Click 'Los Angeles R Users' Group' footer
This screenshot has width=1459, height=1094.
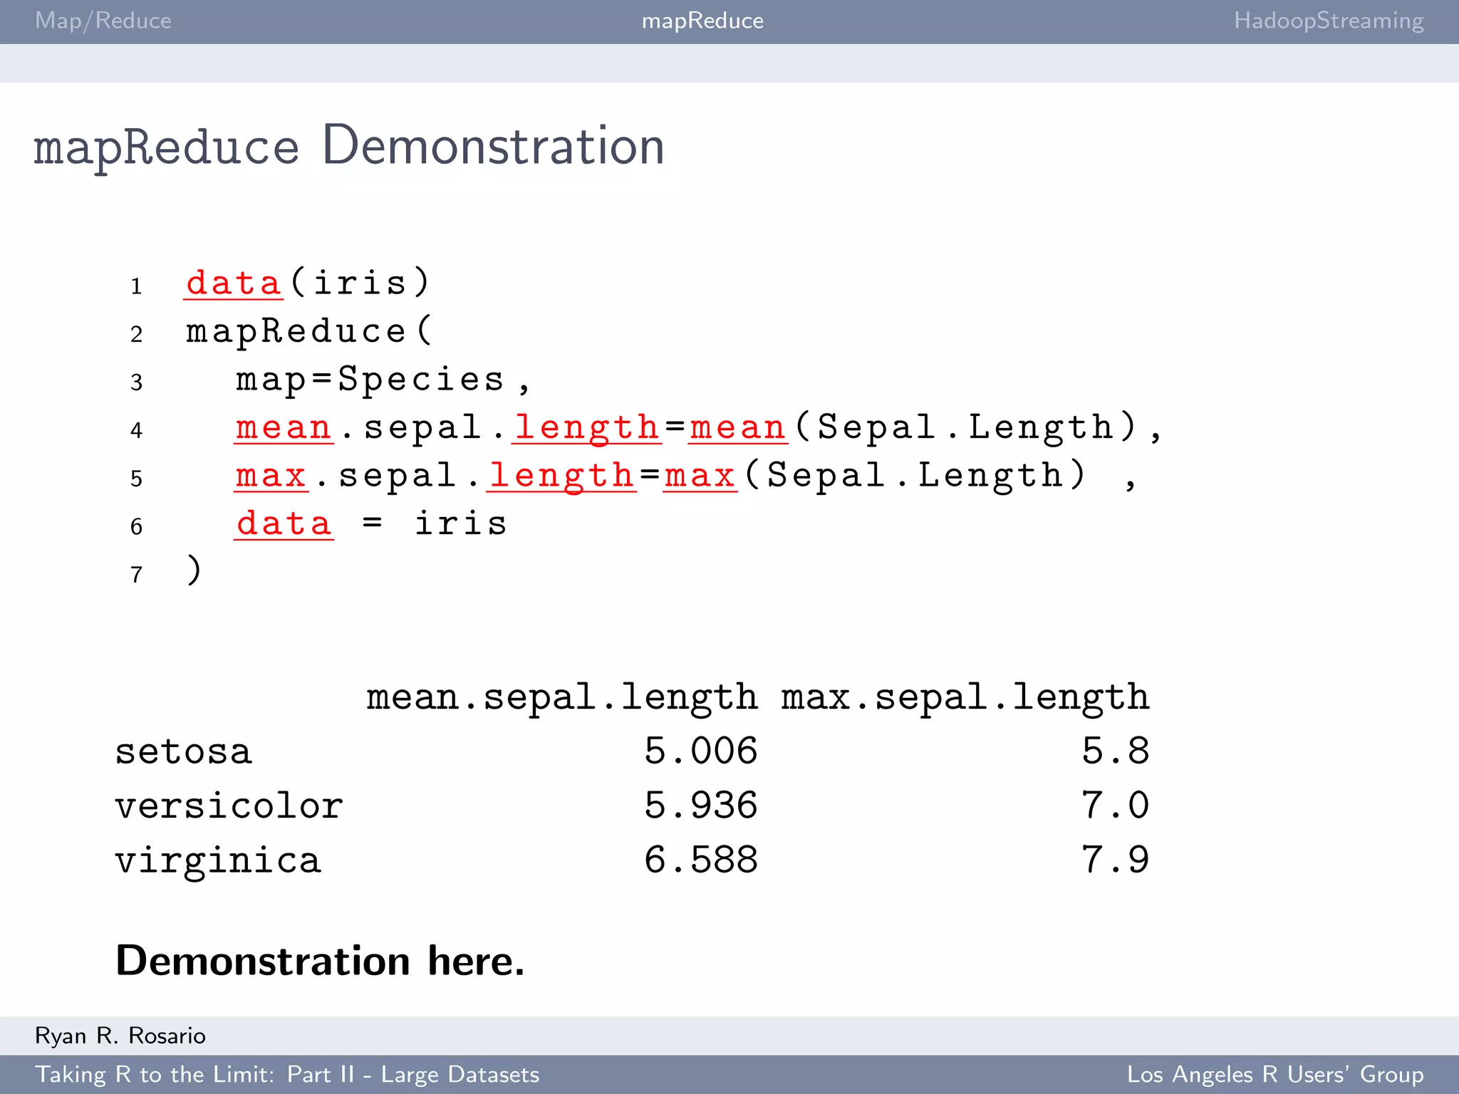point(1275,1074)
